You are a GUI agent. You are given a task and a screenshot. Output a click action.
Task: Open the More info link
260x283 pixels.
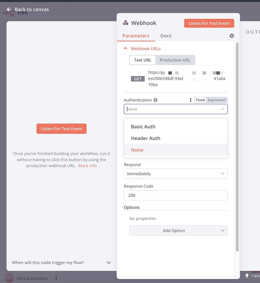tap(87, 166)
